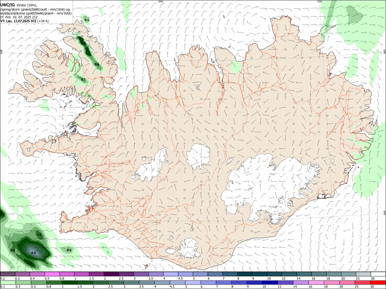Select the dark navy blue 10 mm rain swatch
Image resolution: width=386 pixels, height=289 pixels.
270,282
